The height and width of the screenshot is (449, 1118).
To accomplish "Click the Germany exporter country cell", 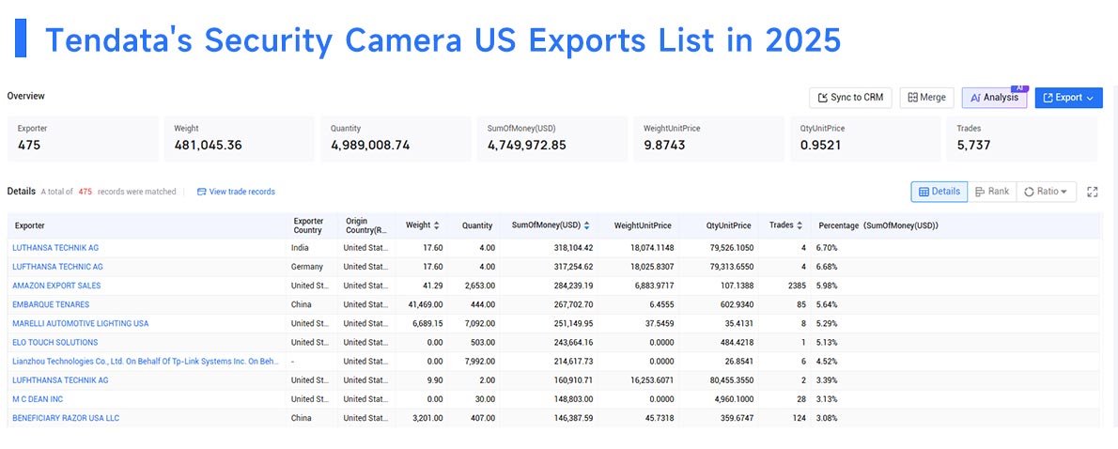I will pos(306,267).
